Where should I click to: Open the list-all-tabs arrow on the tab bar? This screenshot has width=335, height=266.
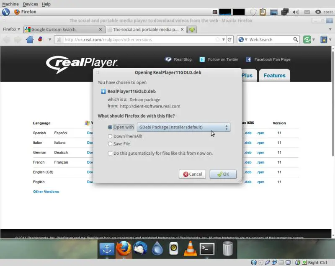coord(330,29)
